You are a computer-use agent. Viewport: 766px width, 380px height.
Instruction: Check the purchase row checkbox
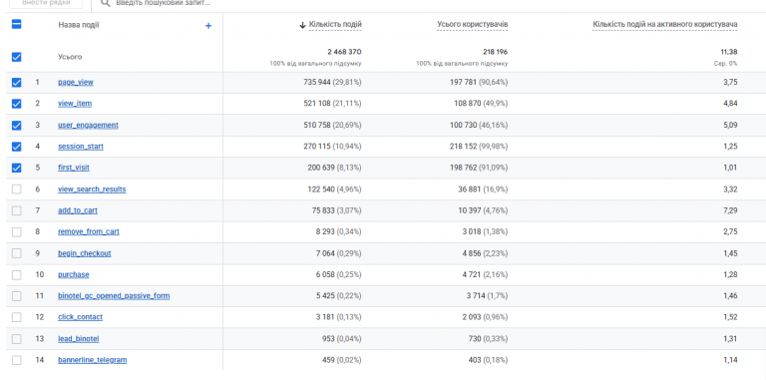(16, 275)
